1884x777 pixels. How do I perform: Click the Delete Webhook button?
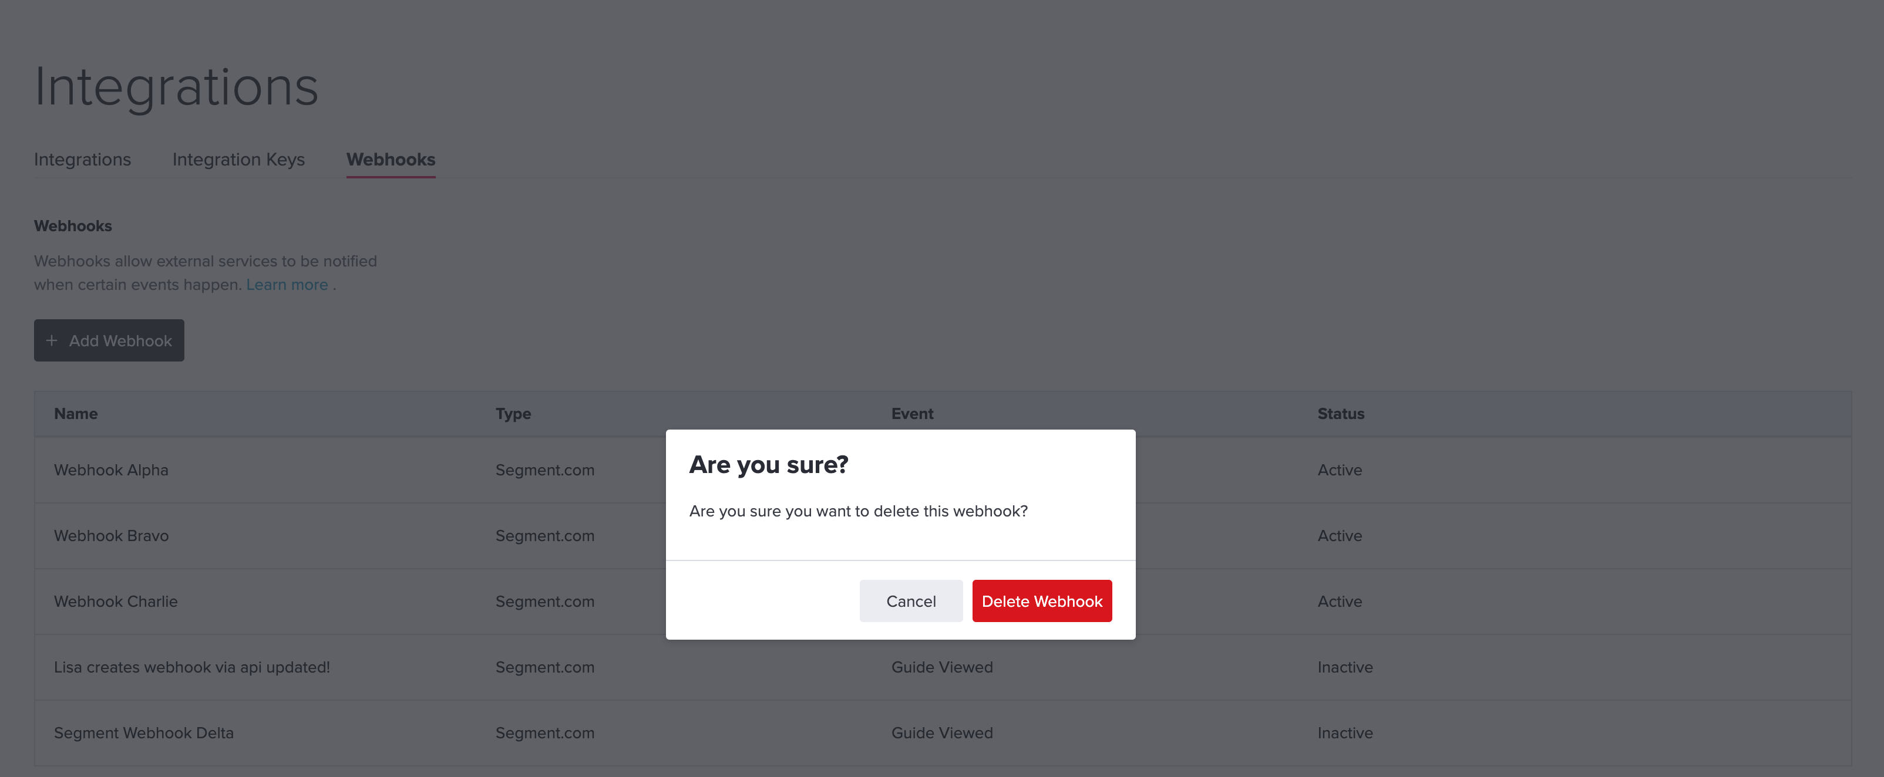(x=1041, y=601)
